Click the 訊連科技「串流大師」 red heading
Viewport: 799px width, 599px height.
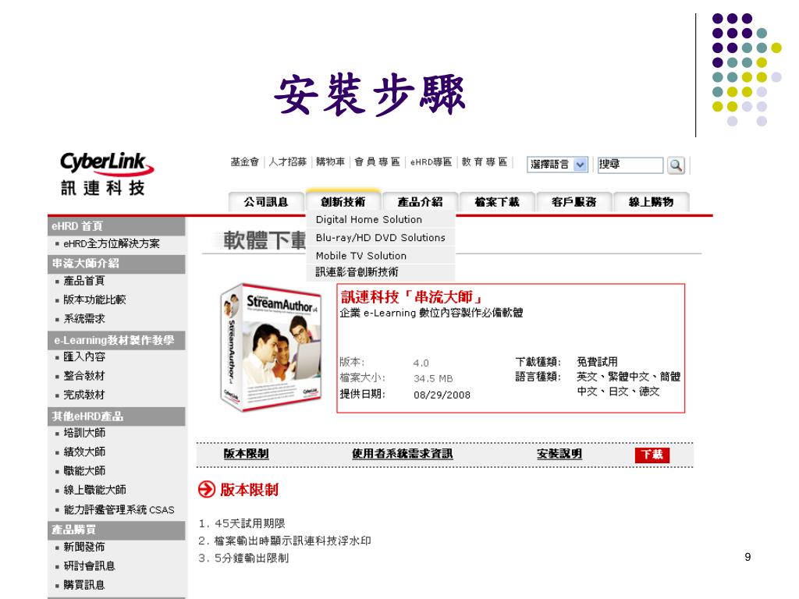[x=411, y=296]
